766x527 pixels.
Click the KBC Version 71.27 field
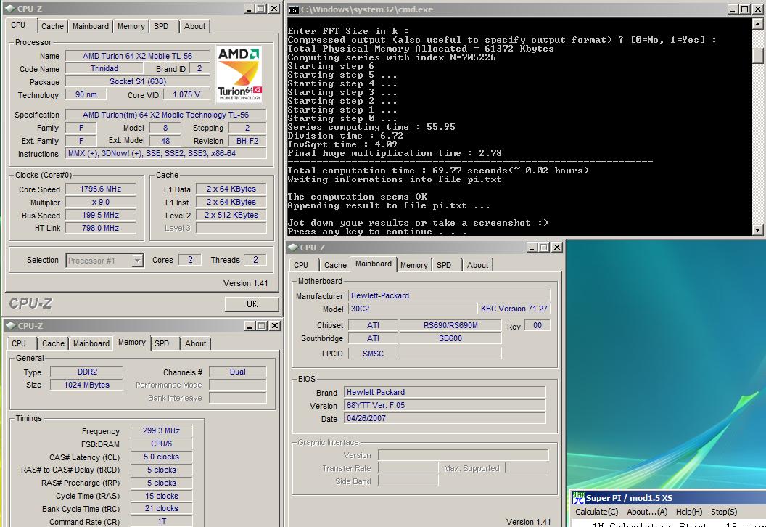(514, 309)
